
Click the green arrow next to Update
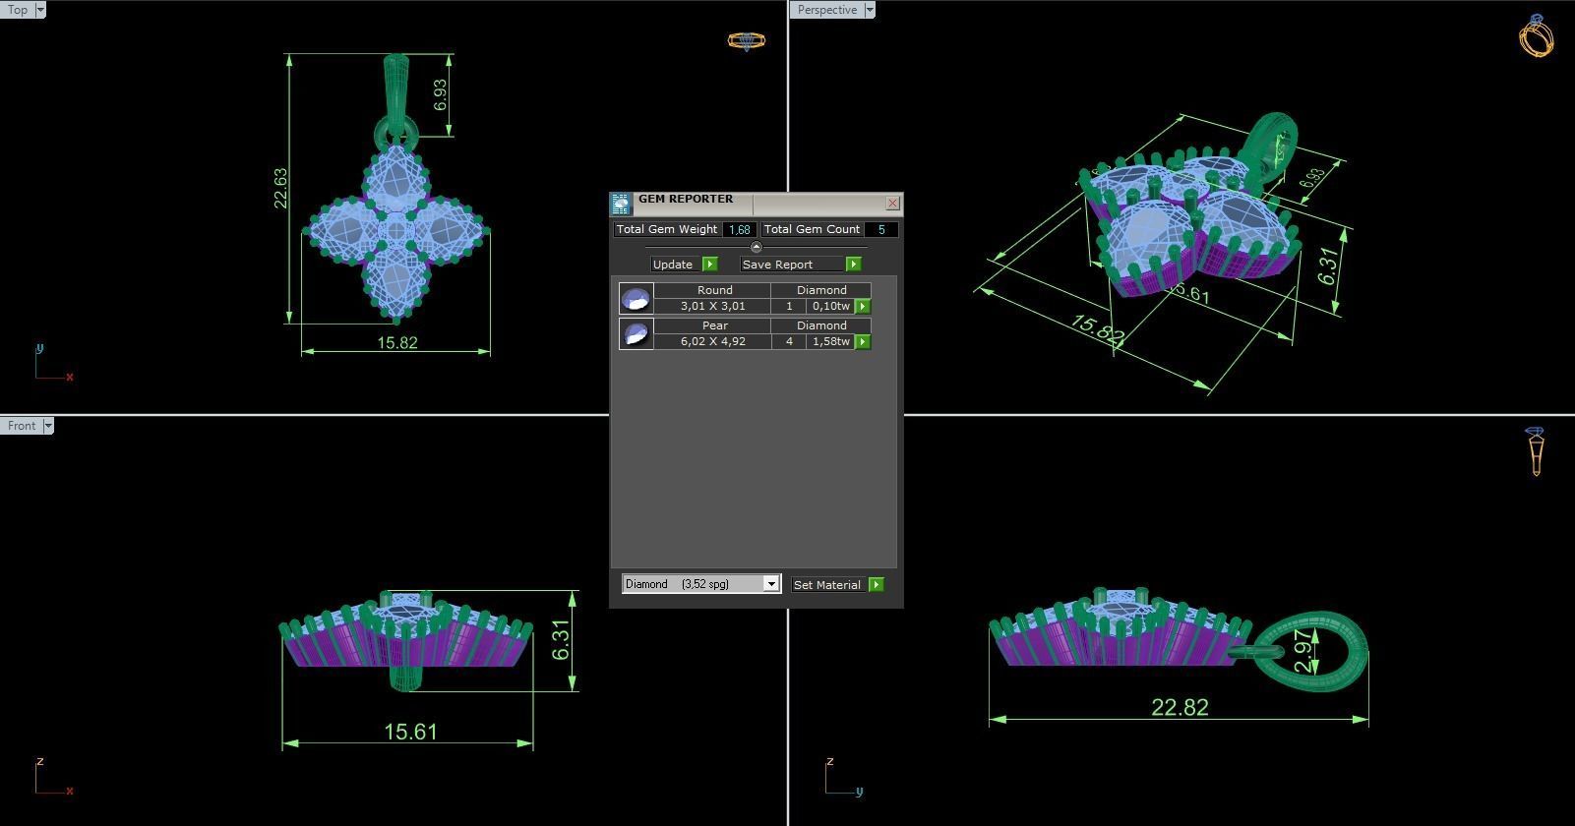pyautogui.click(x=710, y=265)
